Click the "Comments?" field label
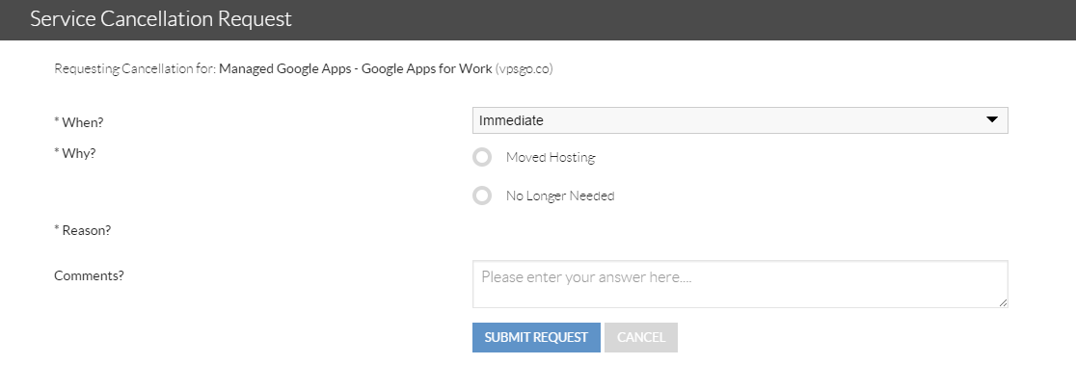The image size is (1076, 365). tap(90, 275)
